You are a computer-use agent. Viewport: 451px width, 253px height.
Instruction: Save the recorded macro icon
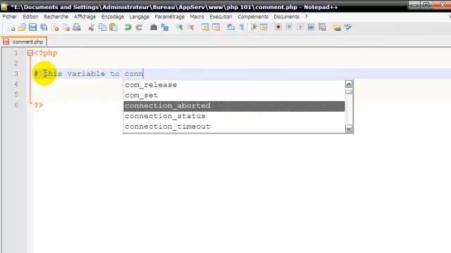pyautogui.click(x=323, y=27)
